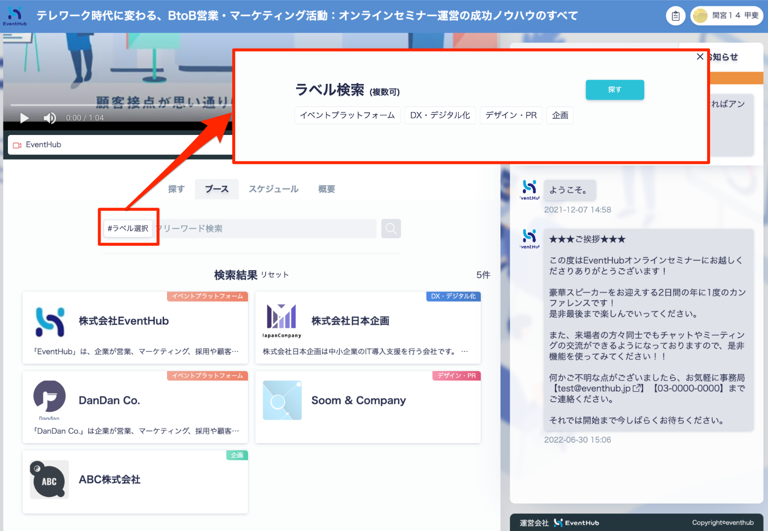Click the JapanCompany logo thumbnail
Screen dimensions: 768x531
coord(281,321)
